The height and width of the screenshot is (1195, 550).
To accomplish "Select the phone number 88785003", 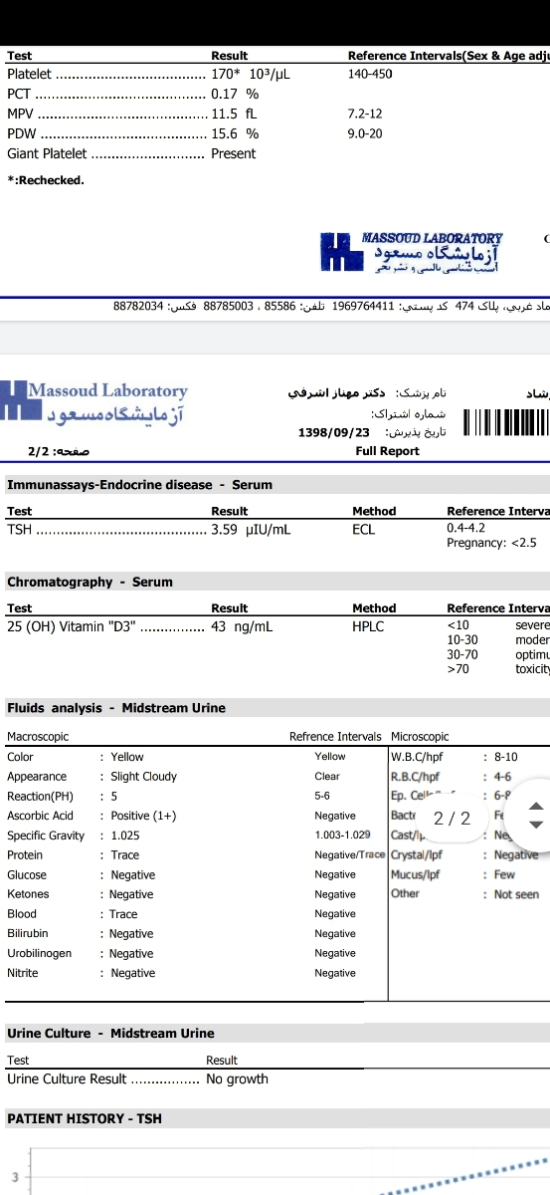I will 228,307.
